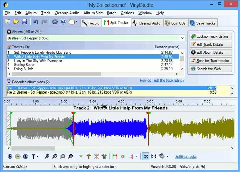The width and height of the screenshot is (240, 172).
Task: Click the folder icon with dropdown in toolbar
Action: tap(72, 22)
